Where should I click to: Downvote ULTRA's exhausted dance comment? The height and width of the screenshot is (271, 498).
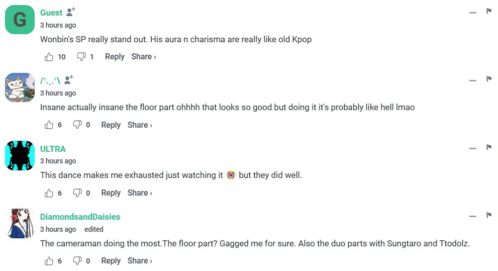77,193
